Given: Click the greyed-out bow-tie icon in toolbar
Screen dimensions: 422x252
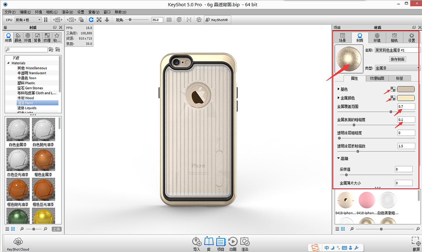Looking at the screenshot, I should [x=189, y=20].
